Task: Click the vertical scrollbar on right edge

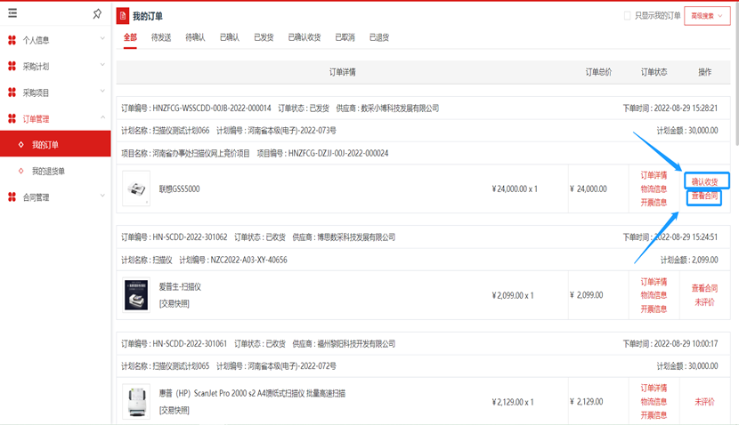Action: [736, 76]
